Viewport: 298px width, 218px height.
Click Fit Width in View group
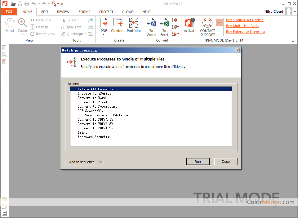(x=41, y=20)
